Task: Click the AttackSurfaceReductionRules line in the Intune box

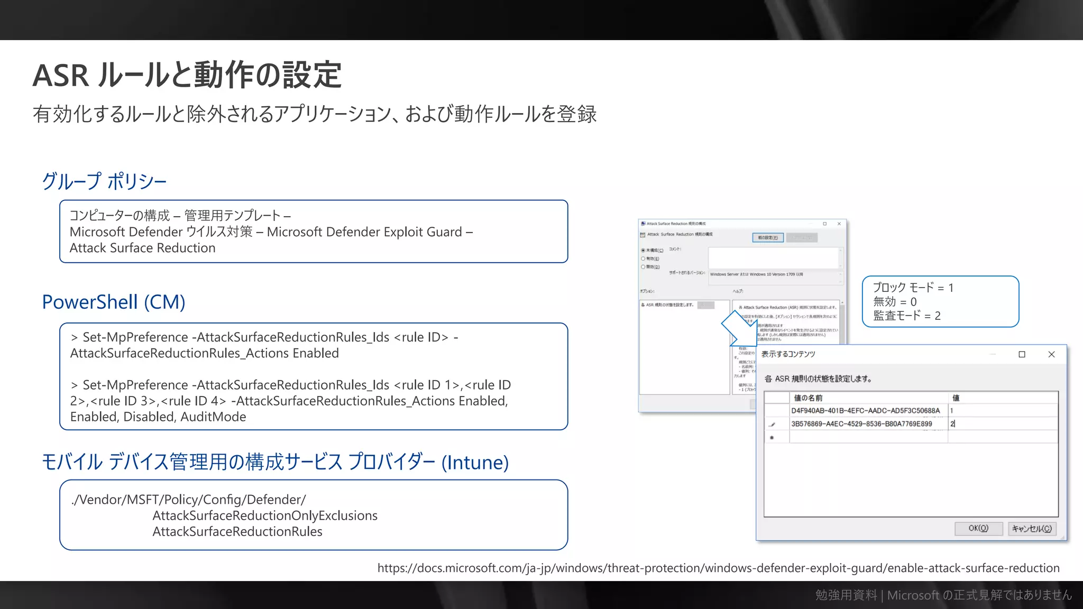Action: pos(237,531)
